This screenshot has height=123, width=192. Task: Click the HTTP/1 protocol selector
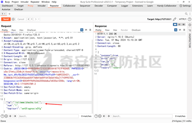(183, 19)
